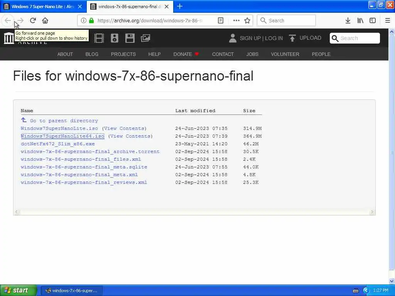The height and width of the screenshot is (296, 395).
Task: Open the CONTACT menu item
Action: [x=223, y=54]
